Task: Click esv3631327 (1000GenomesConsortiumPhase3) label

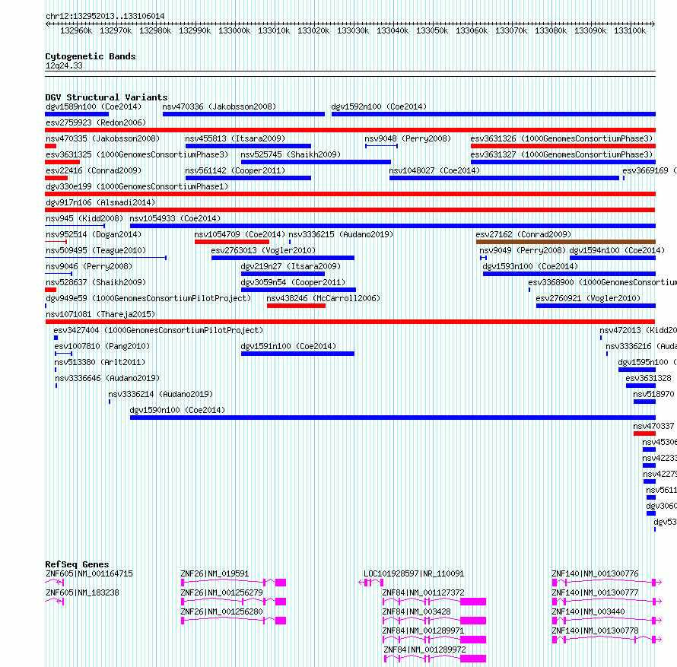Action: coord(561,154)
